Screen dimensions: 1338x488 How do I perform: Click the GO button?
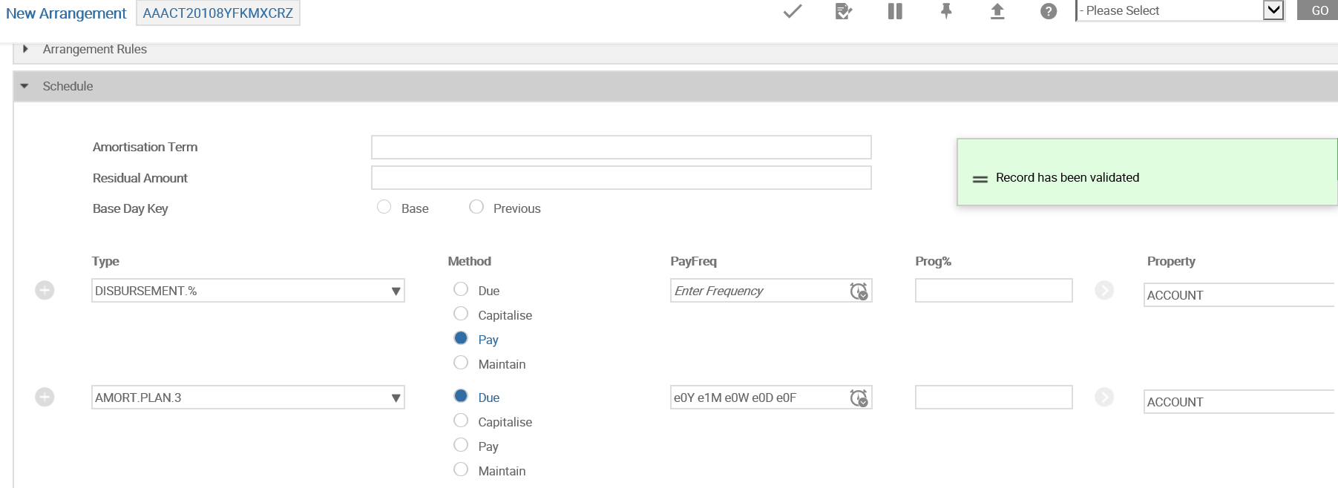click(1319, 10)
